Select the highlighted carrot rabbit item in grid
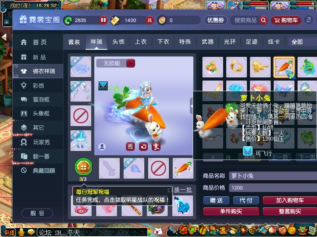 coord(284,67)
